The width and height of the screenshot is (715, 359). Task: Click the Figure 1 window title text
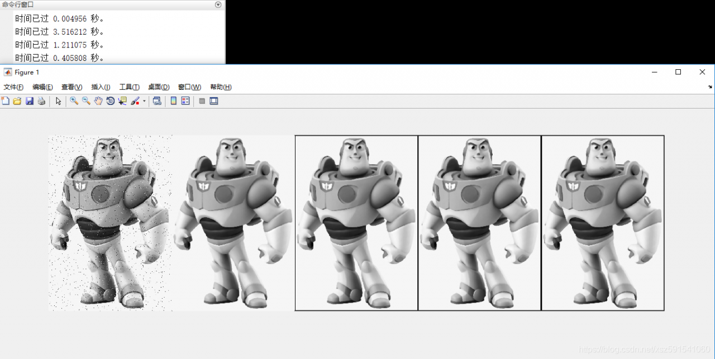(x=27, y=72)
